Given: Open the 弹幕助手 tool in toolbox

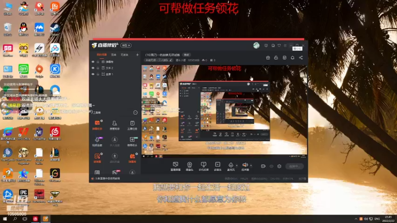Looking at the screenshot, I should (x=97, y=125).
